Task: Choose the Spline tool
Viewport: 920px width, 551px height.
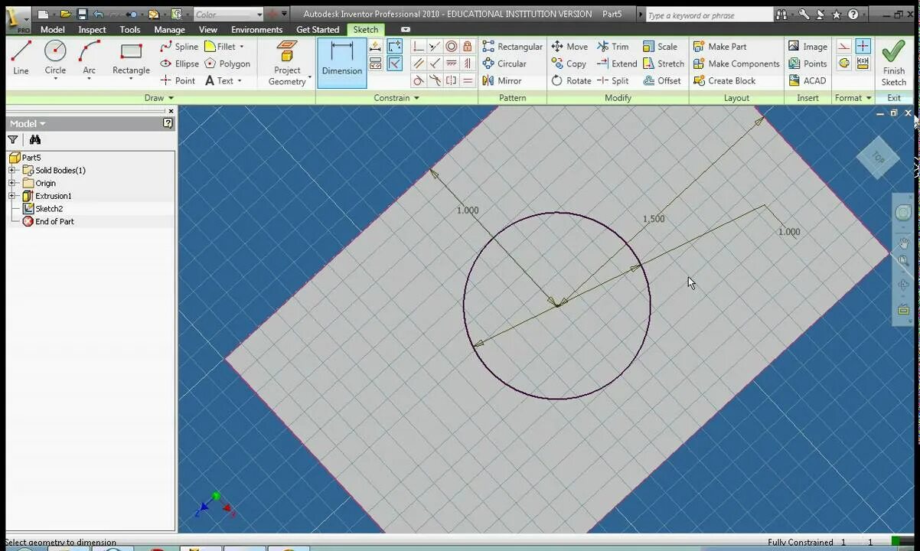Action: click(179, 47)
